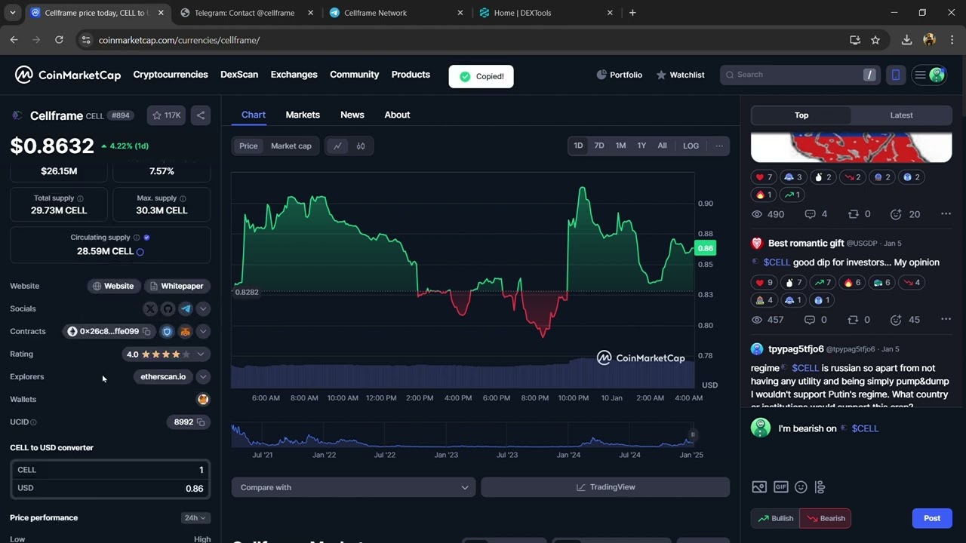Viewport: 966px width, 543px height.
Task: Toggle Market cap chart view
Action: tap(291, 146)
